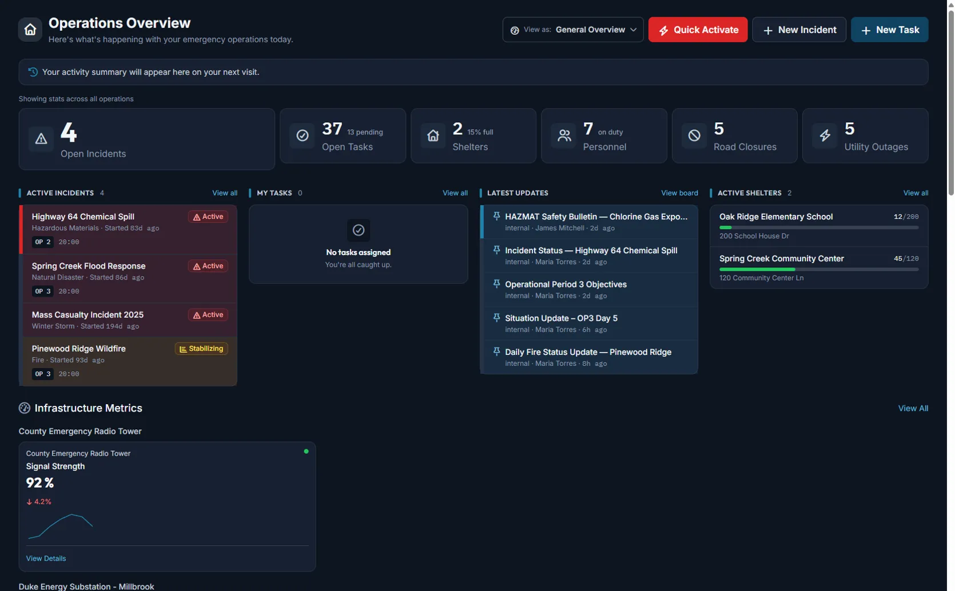Click the house icon on Shelters card

coord(433,135)
